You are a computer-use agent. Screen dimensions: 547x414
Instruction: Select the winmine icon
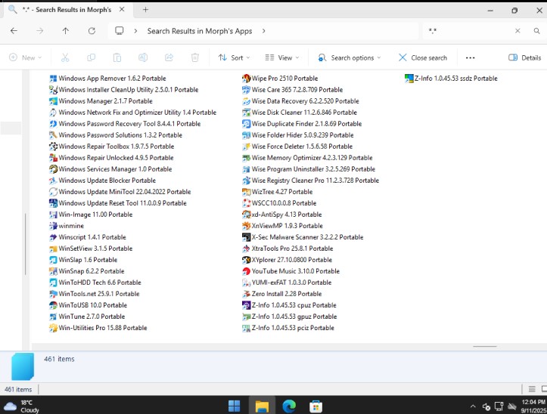coord(53,226)
